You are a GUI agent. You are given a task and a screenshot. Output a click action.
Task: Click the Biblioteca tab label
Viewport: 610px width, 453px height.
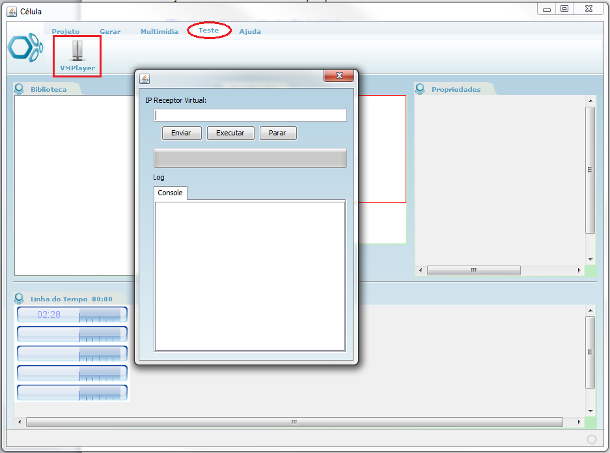pyautogui.click(x=49, y=89)
